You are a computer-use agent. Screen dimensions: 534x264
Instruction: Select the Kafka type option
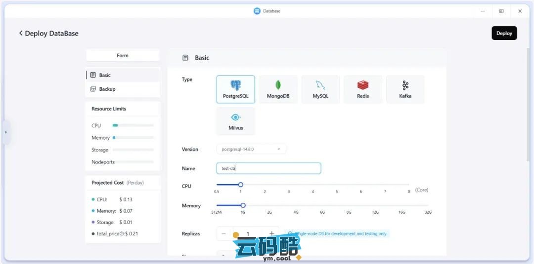coord(405,89)
